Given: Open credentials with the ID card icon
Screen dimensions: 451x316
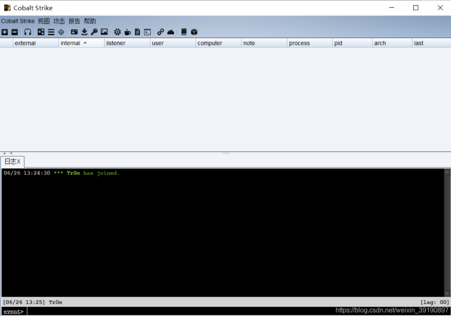Looking at the screenshot, I should click(x=74, y=32).
